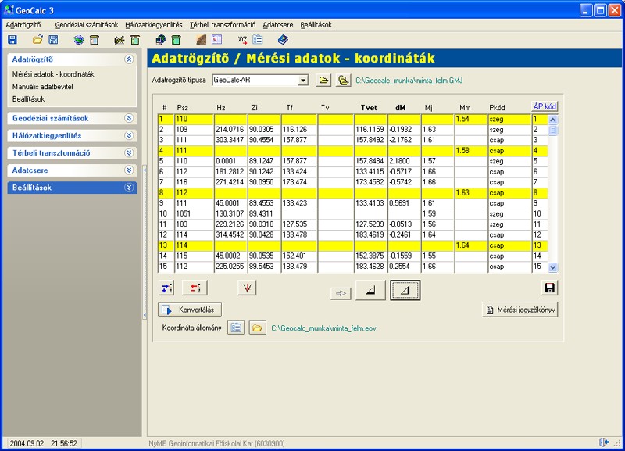625x451 pixels.
Task: Click the Mérési jegyzőkönyv button
Action: pyautogui.click(x=520, y=310)
